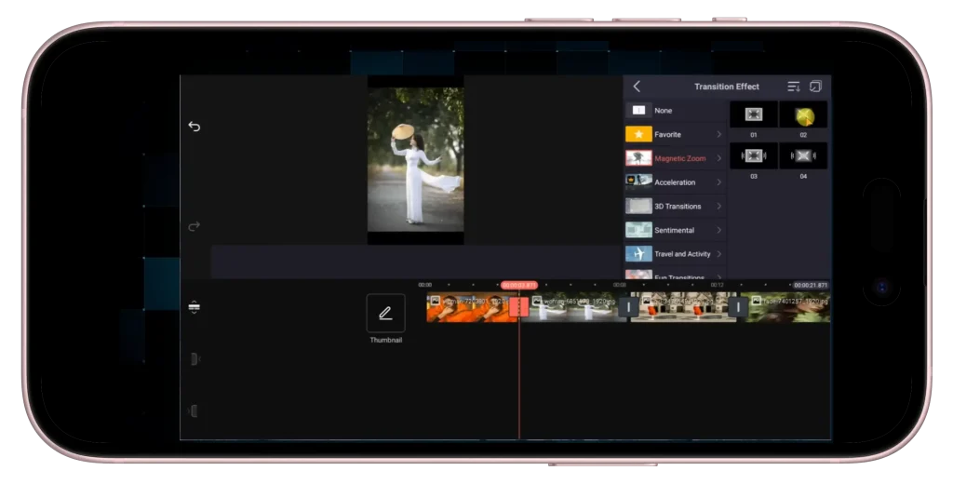Screen dimensions: 953x484
Task: Redo the last undone edit
Action: click(x=194, y=226)
